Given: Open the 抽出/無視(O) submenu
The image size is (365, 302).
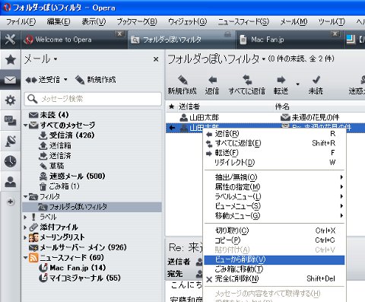Looking at the screenshot, I should pos(275,177).
